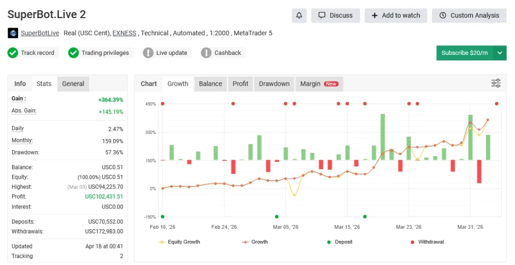Click the equity growth dip point after Mar 05
The width and height of the screenshot is (515, 265).
pos(294,195)
